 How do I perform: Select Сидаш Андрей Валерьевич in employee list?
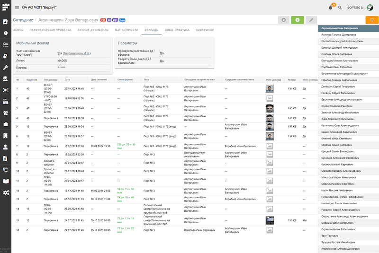click(349, 223)
